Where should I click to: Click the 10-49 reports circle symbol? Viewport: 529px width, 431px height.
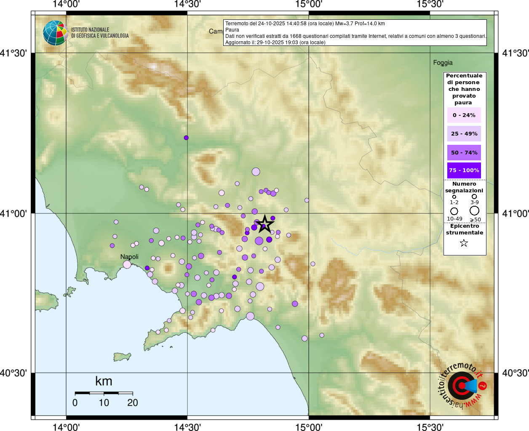click(454, 211)
